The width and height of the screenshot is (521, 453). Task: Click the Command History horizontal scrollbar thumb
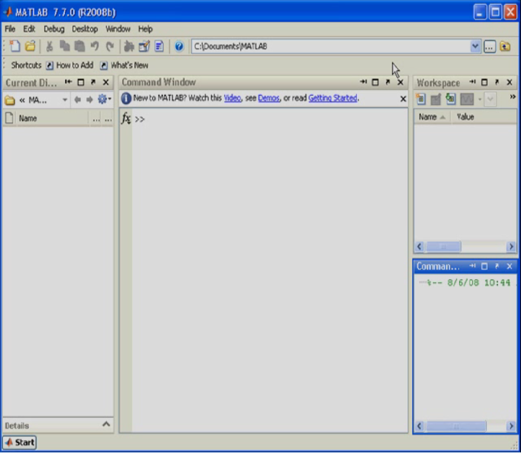(x=456, y=426)
